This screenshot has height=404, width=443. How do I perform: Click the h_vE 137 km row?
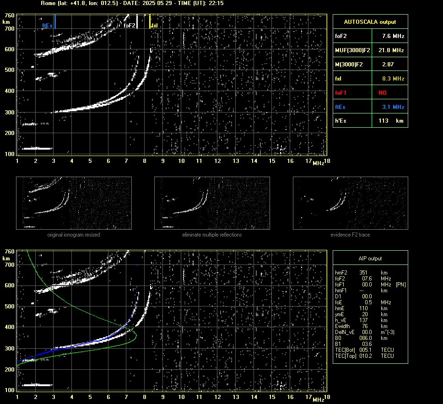point(361,320)
